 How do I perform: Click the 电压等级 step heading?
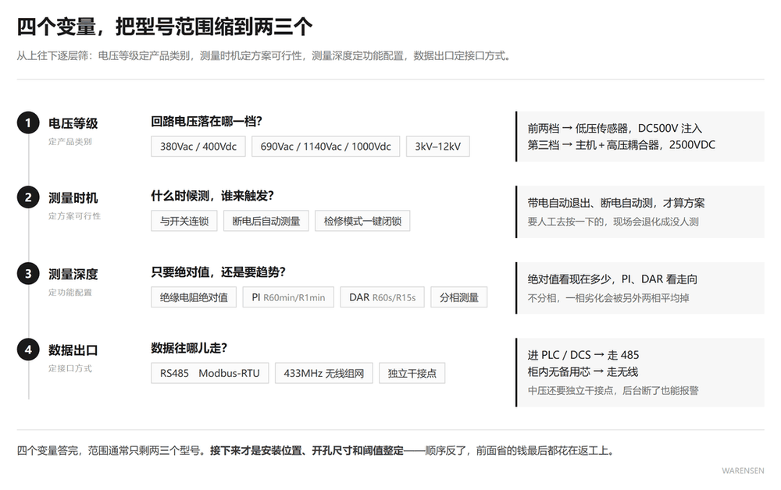(73, 123)
